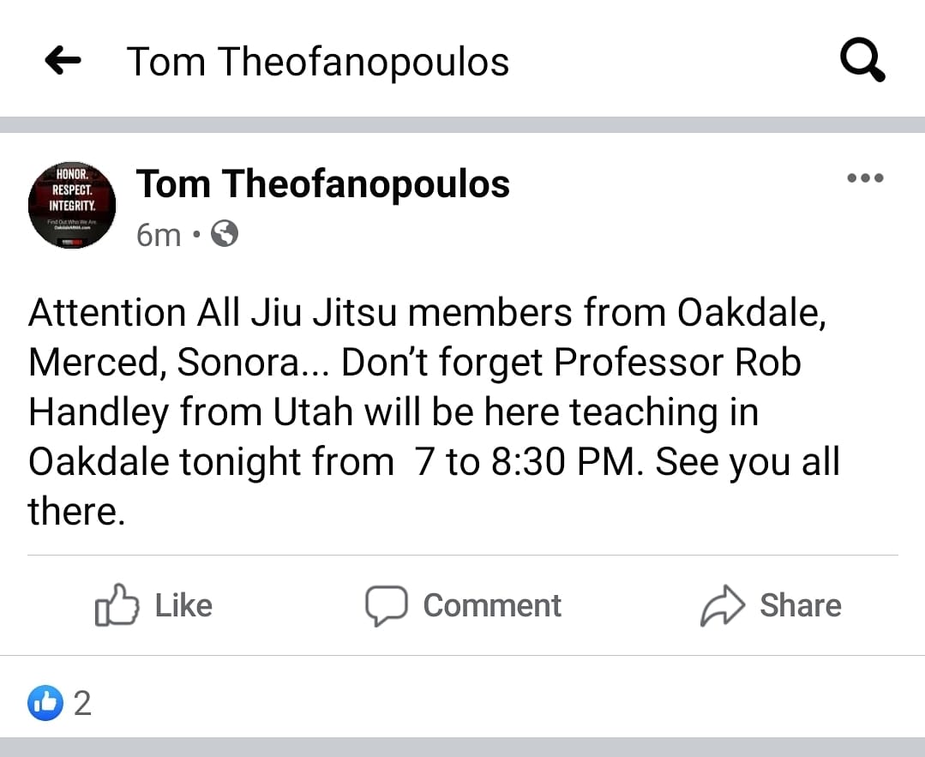View the 2 reactions count

(x=82, y=704)
